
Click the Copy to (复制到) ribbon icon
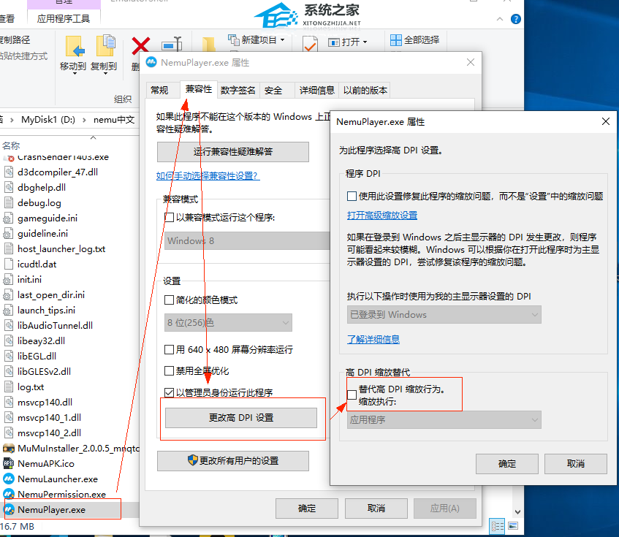[x=105, y=46]
